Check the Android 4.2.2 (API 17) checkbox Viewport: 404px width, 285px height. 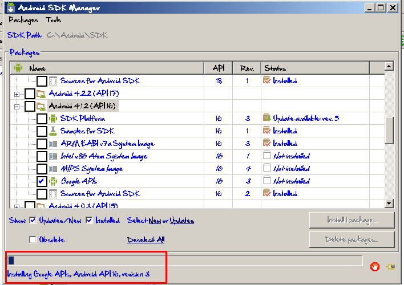(x=30, y=93)
